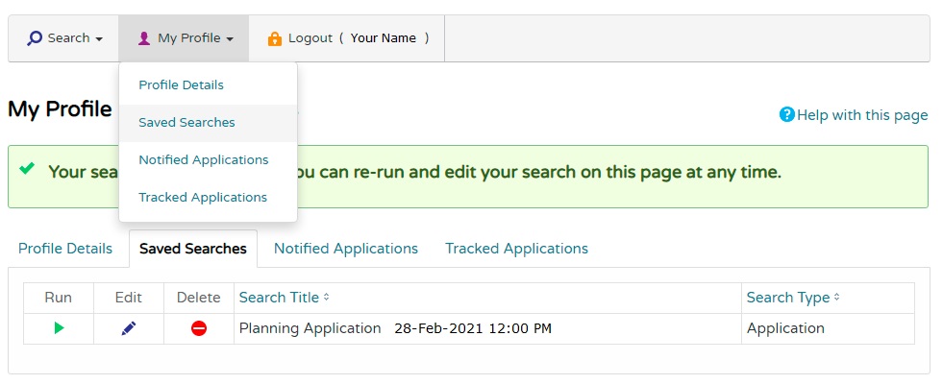Open the Help with this page link
943x384 pixels.
[x=861, y=115]
